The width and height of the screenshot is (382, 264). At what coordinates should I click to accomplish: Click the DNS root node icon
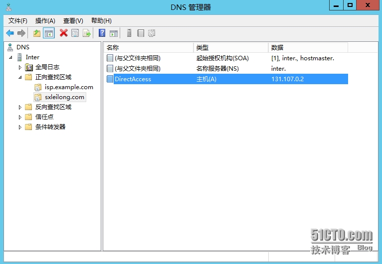point(10,47)
